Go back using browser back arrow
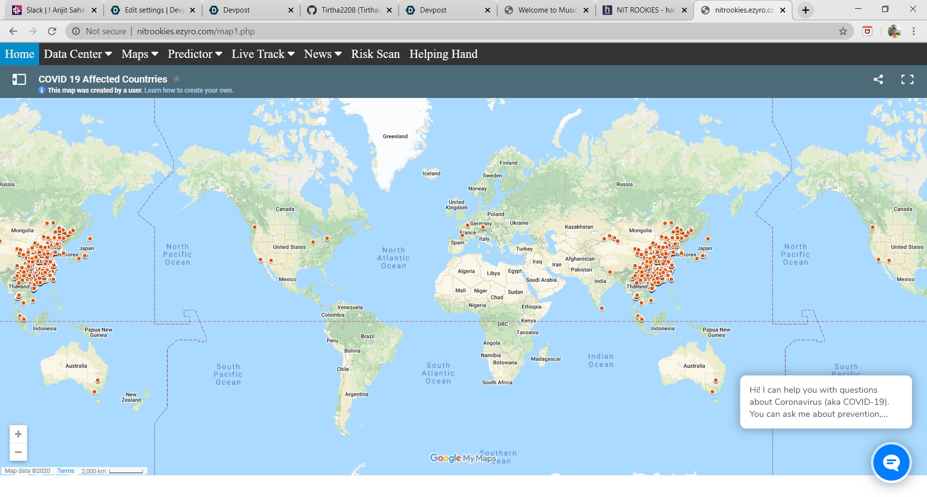Screen dimensions: 927x497 pos(13,31)
